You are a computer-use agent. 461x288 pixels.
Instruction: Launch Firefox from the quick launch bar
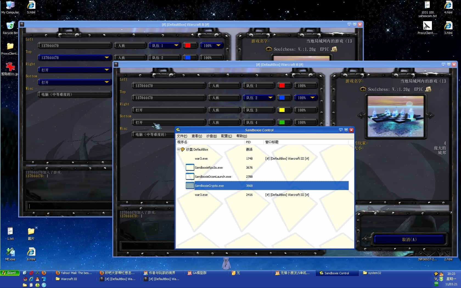pyautogui.click(x=44, y=273)
